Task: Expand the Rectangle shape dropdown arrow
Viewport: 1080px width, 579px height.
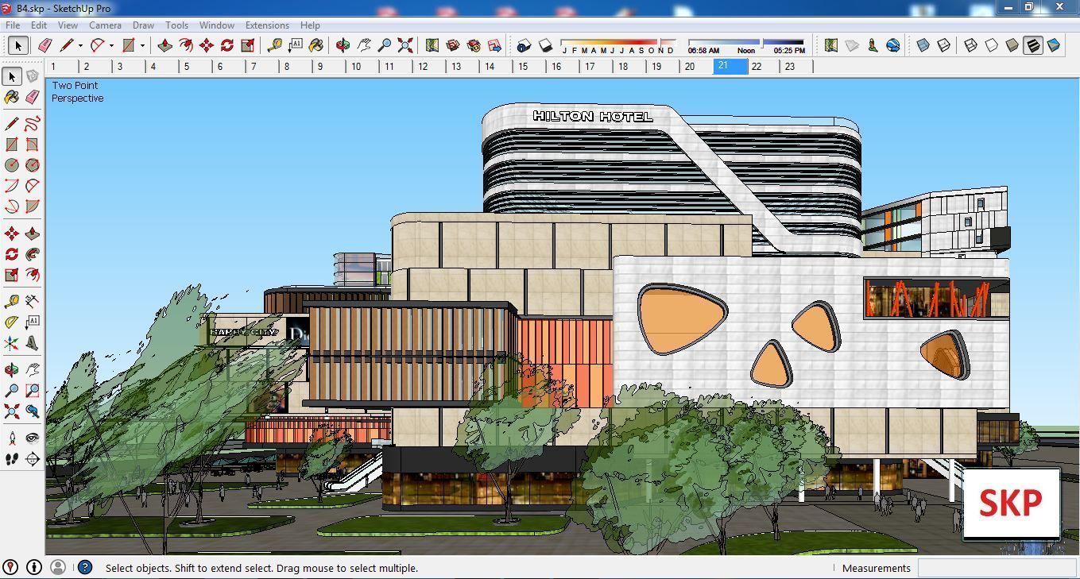Action: click(x=142, y=45)
